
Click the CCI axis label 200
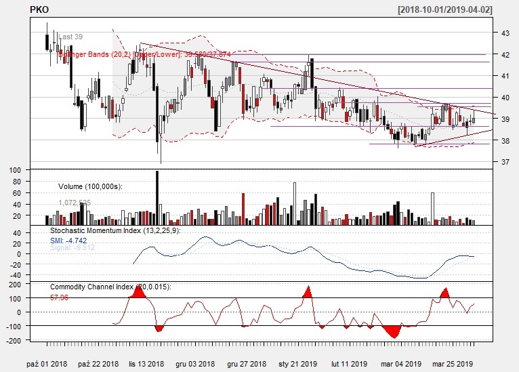15,285
